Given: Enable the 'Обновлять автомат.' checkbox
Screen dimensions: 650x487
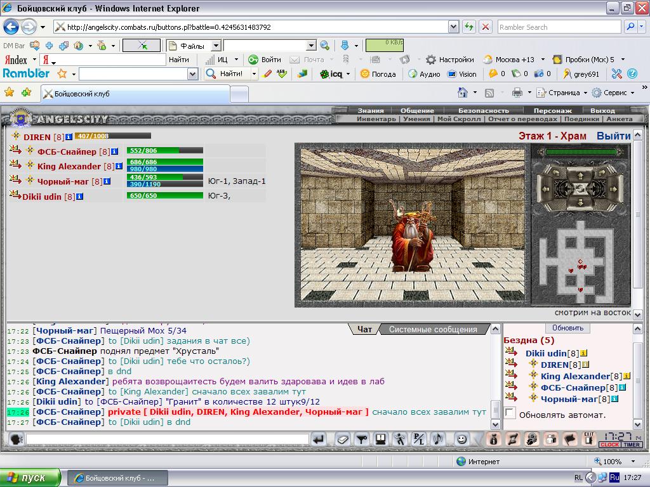Looking at the screenshot, I should tap(510, 413).
